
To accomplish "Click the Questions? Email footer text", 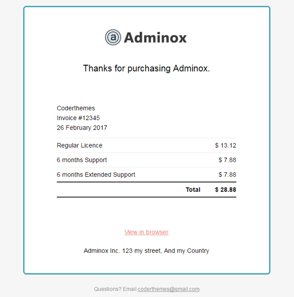I will click(115, 289).
